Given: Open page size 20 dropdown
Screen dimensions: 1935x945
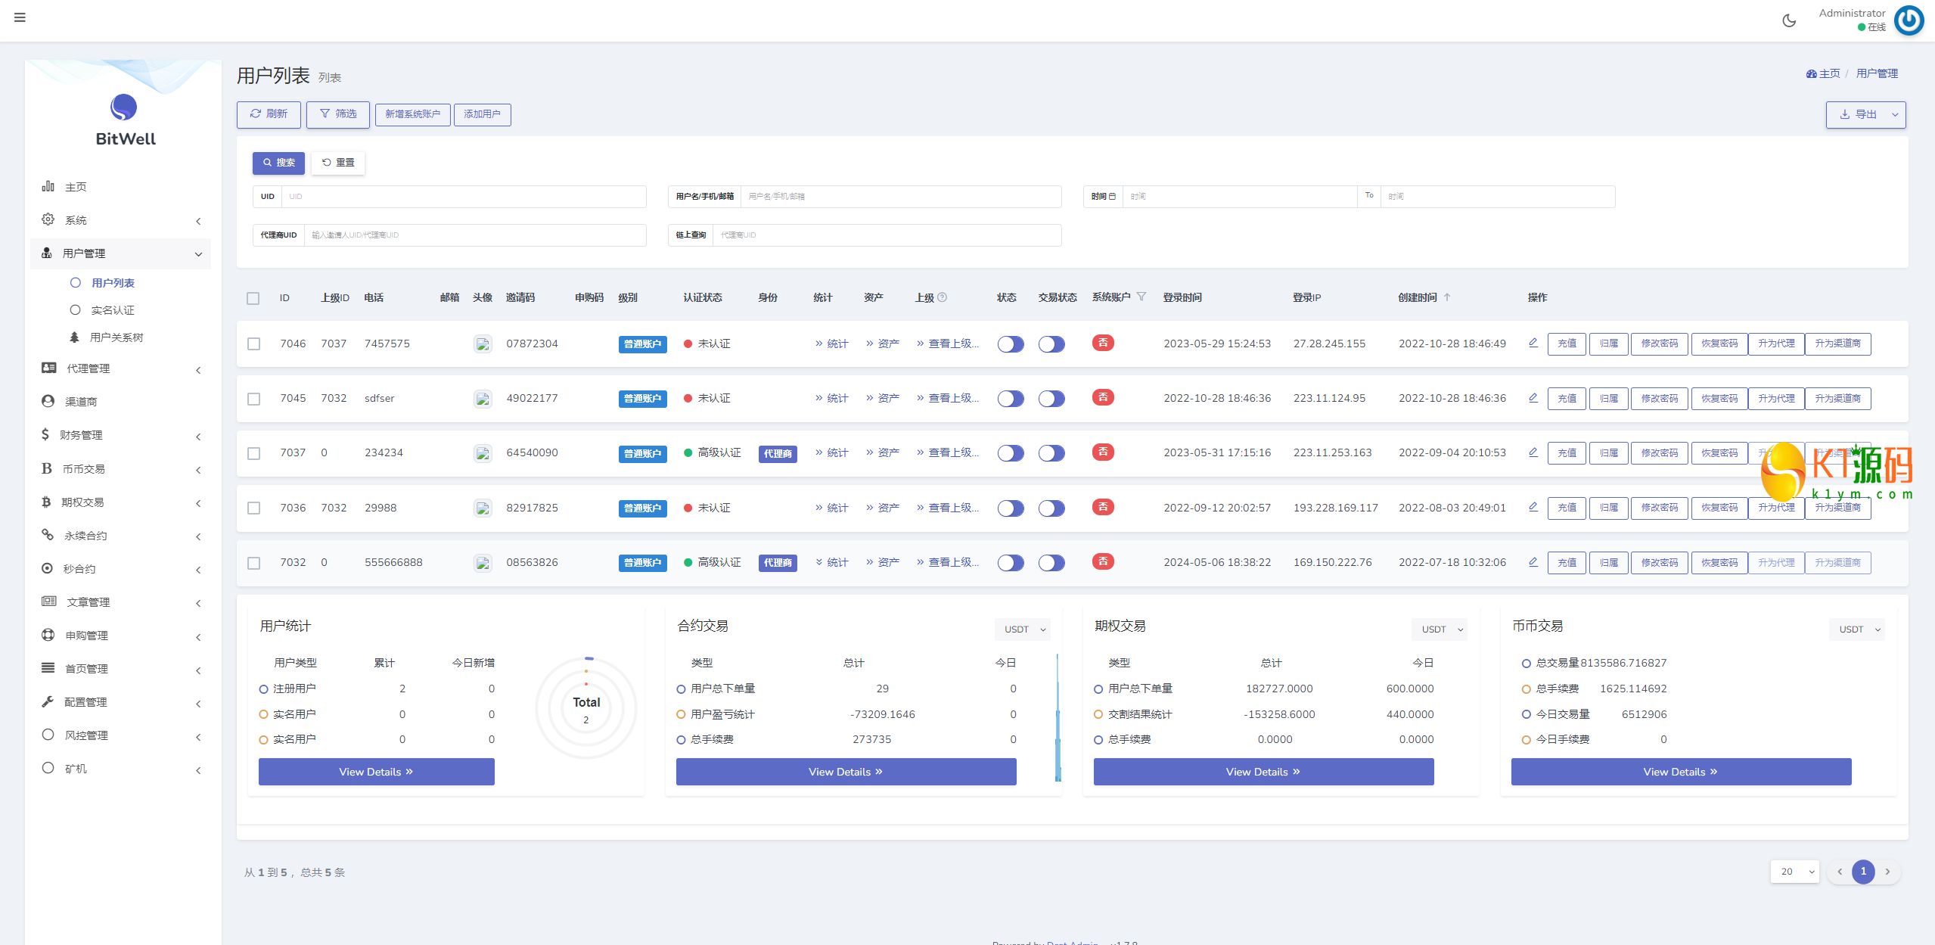Looking at the screenshot, I should click(x=1795, y=872).
